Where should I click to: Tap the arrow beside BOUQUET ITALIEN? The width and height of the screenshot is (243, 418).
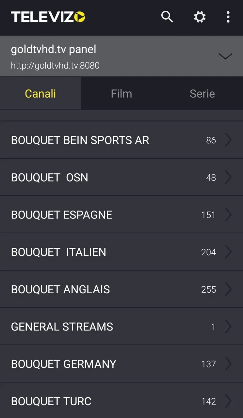tap(228, 252)
